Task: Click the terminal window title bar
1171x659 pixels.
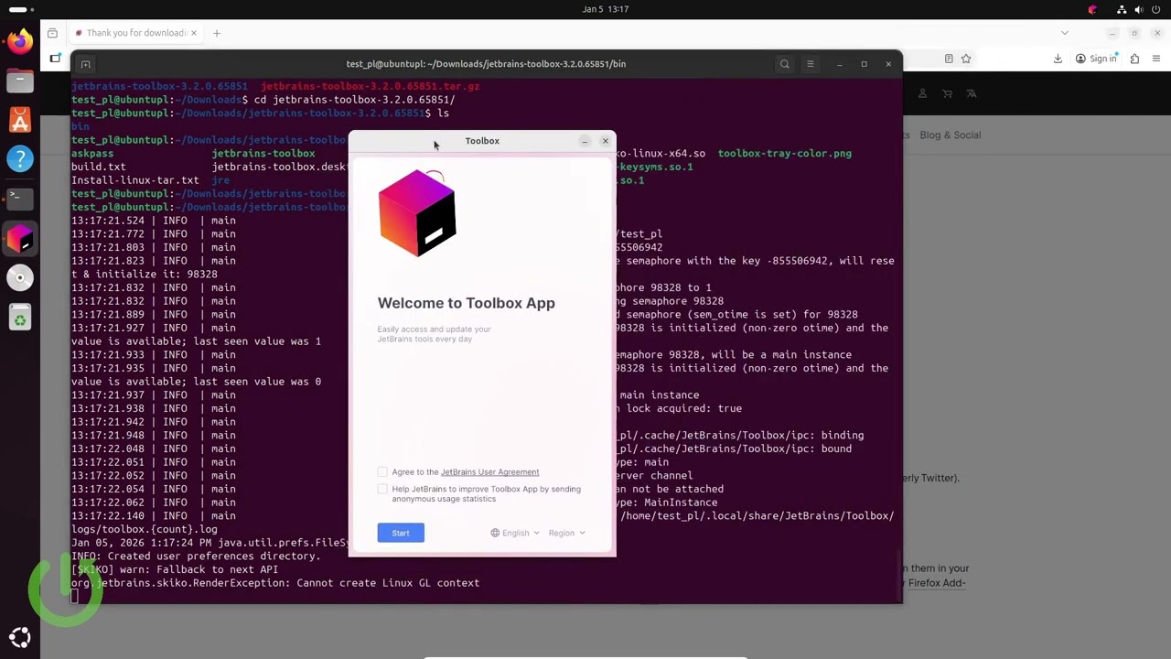Action: point(486,64)
